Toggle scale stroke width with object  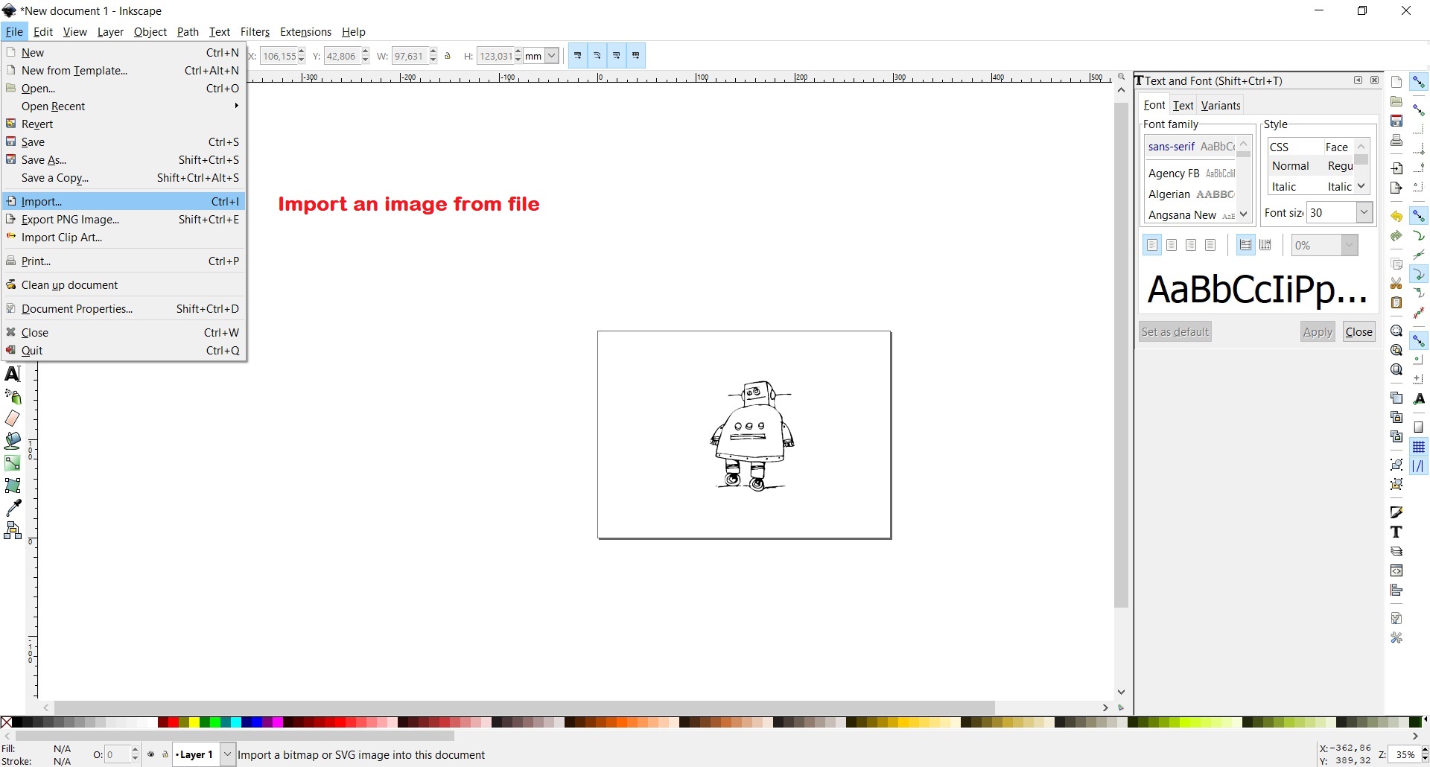[578, 56]
